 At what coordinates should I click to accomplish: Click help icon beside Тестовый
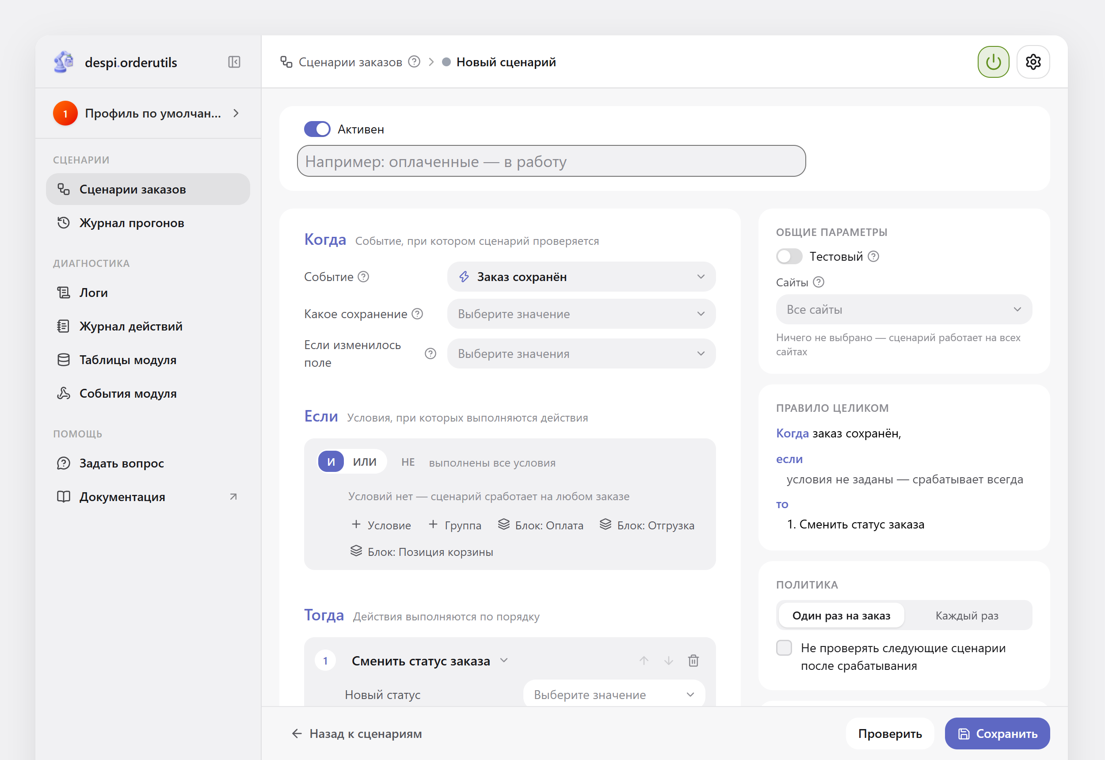(873, 256)
